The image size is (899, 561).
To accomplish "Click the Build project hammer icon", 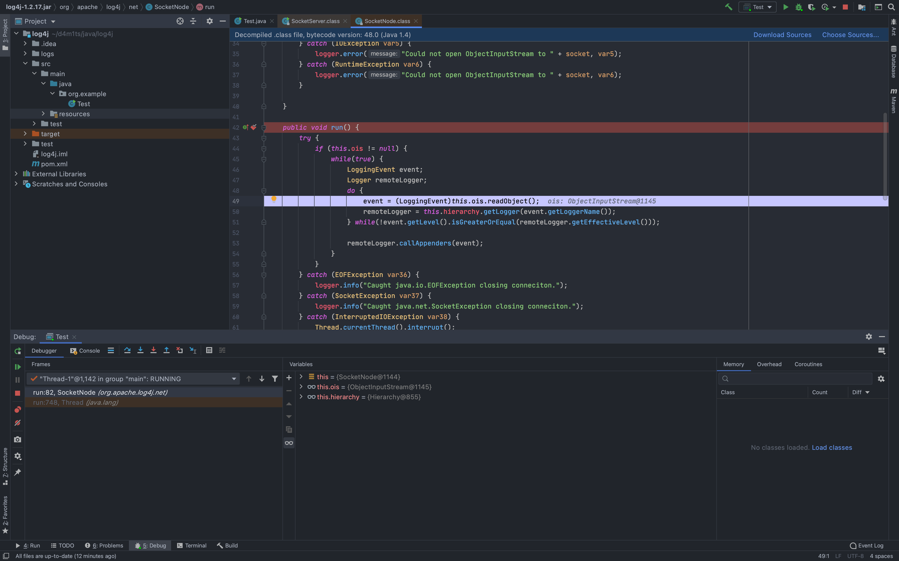I will point(728,7).
